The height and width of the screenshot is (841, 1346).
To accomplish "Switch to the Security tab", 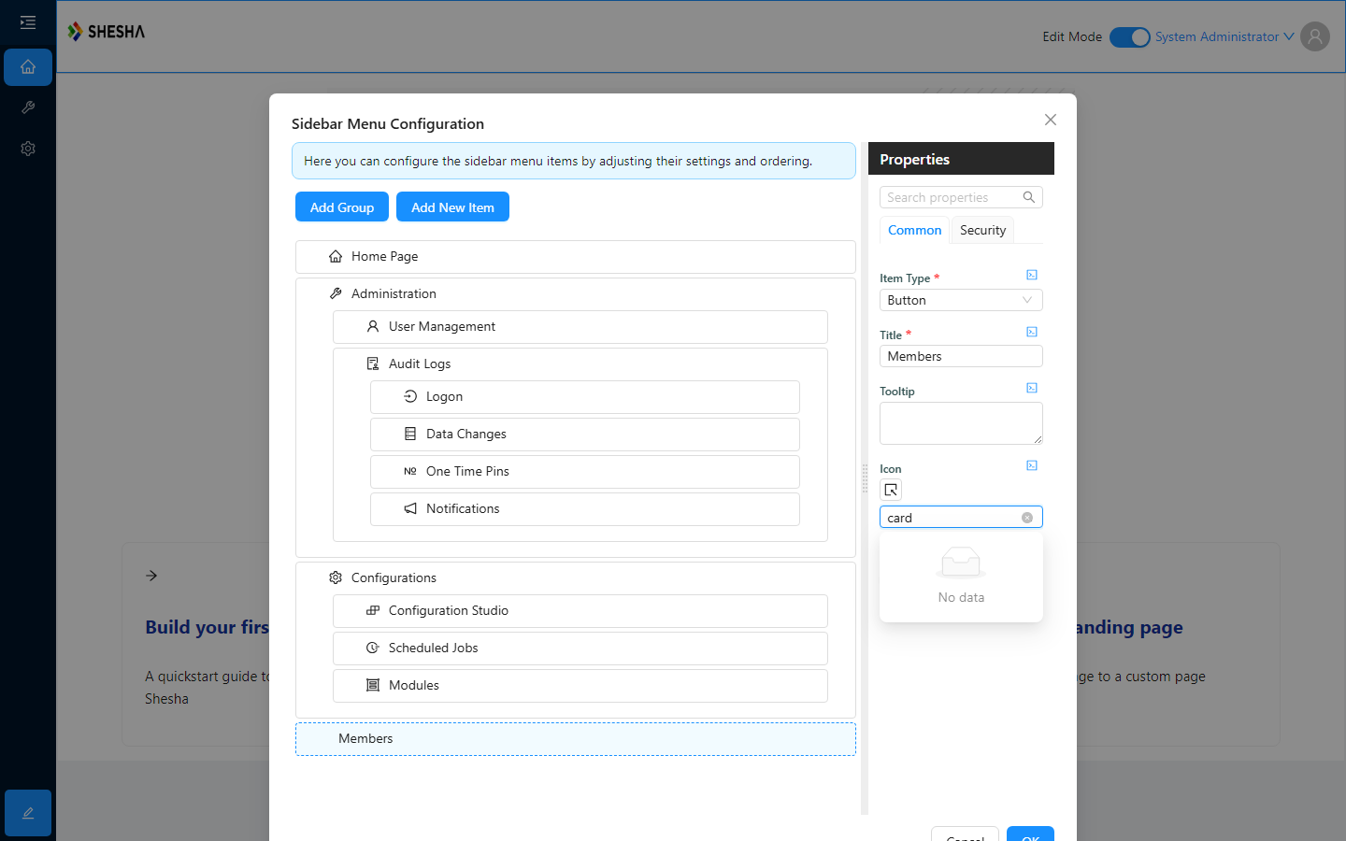I will tap(982, 230).
